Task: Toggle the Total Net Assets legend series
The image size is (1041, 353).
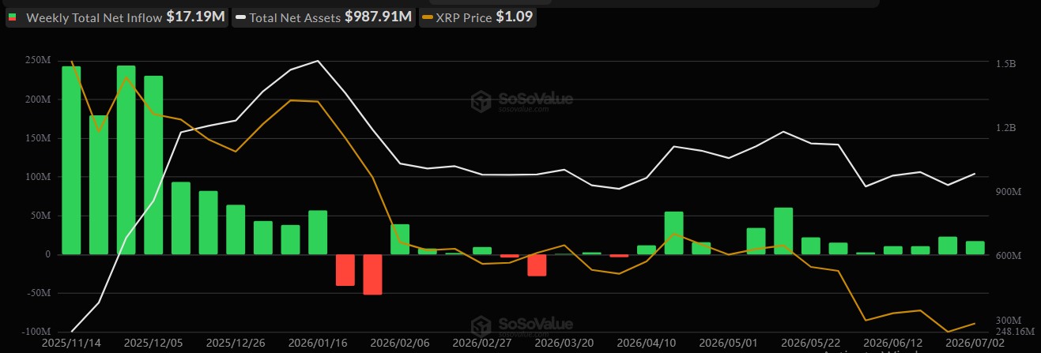Action: [325, 17]
